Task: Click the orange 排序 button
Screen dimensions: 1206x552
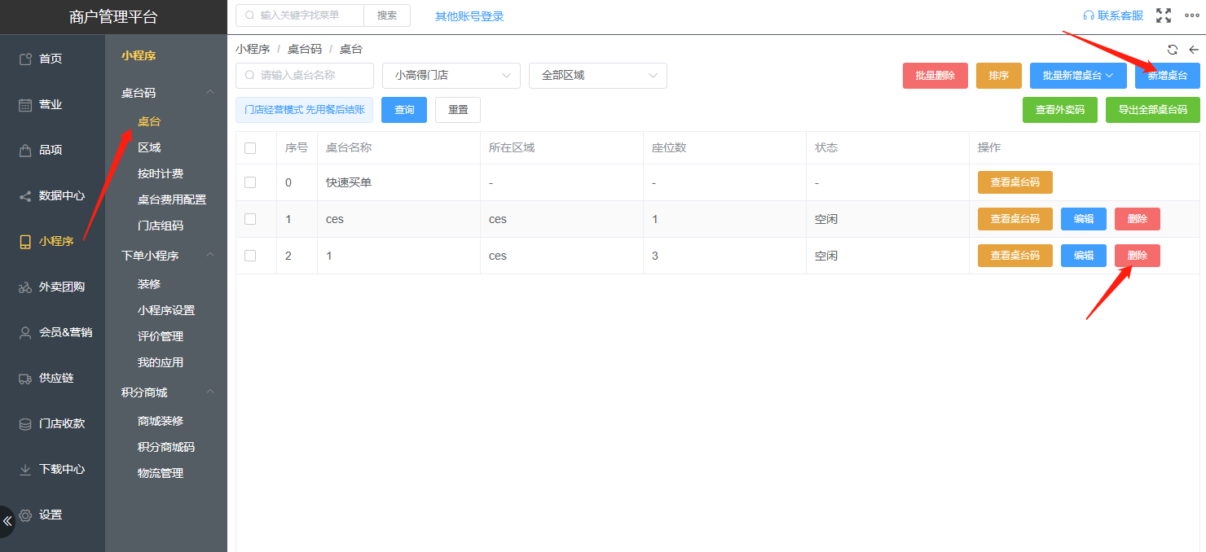Action: [x=999, y=76]
